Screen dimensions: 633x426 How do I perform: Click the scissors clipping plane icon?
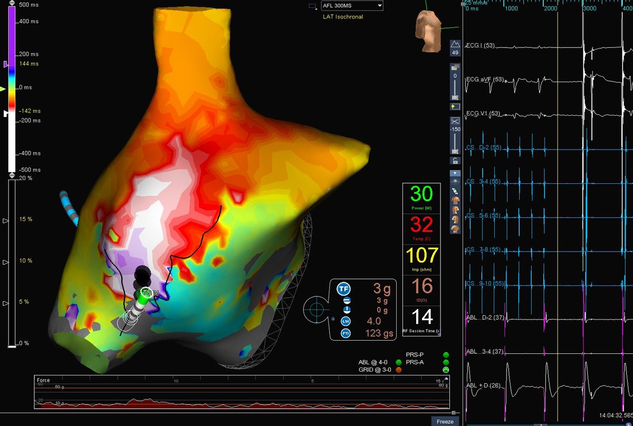click(x=455, y=121)
